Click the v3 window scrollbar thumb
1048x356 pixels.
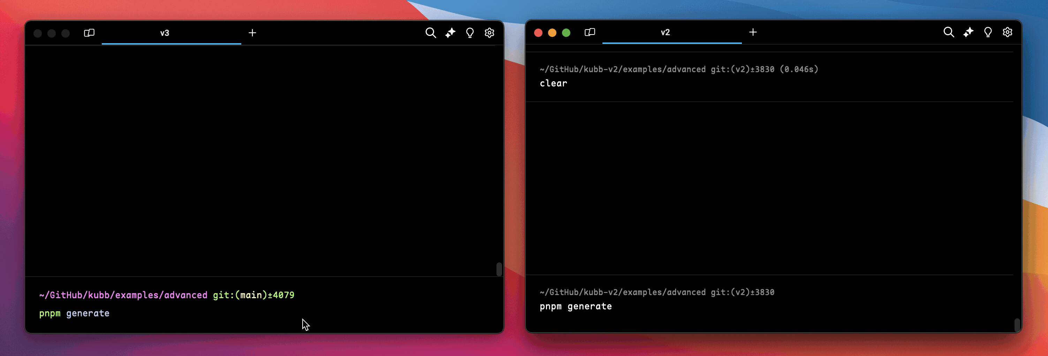(499, 269)
